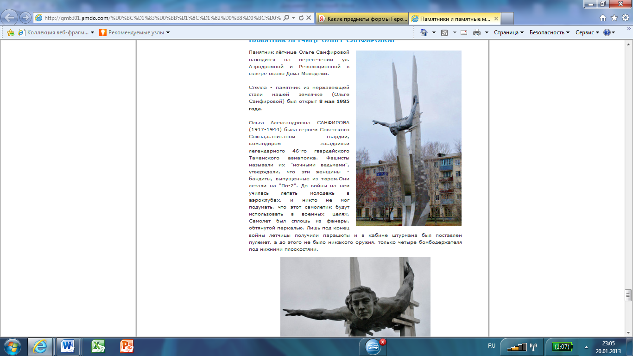Viewport: 633px width, 356px height.
Task: Expand the Help dropdown arrow
Action: (614, 32)
